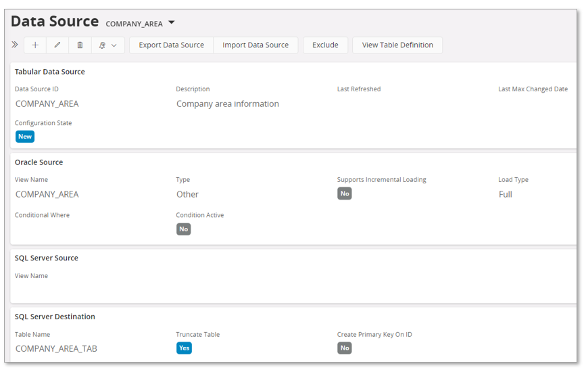The height and width of the screenshot is (368, 586).
Task: Toggle Supports Incremental Loading No badge
Action: 345,193
